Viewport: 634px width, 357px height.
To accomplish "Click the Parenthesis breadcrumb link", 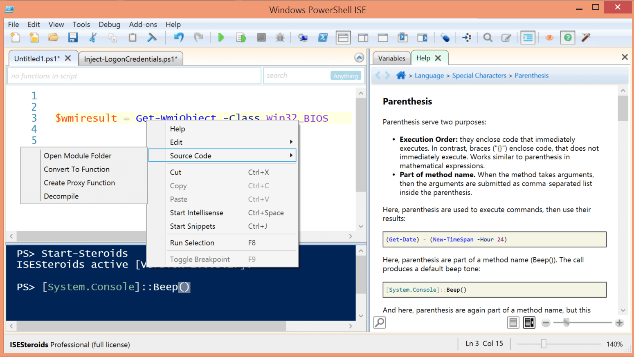I will pyautogui.click(x=531, y=76).
